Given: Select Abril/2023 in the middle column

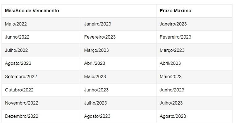Looking at the screenshot, I should 94,63.
